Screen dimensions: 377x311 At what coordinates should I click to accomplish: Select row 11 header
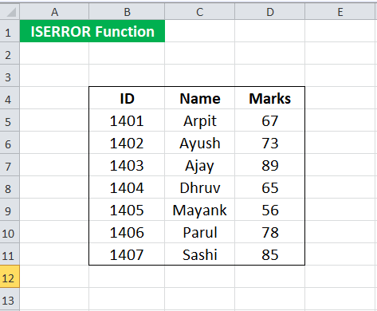point(10,254)
